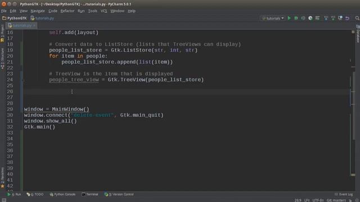Click the striped stop/process toolbar icon
The height and width of the screenshot is (202, 360).
(317, 18)
